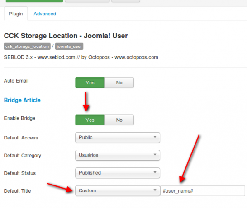Click the #user_name# title text field
The height and width of the screenshot is (208, 247).
[203, 191]
